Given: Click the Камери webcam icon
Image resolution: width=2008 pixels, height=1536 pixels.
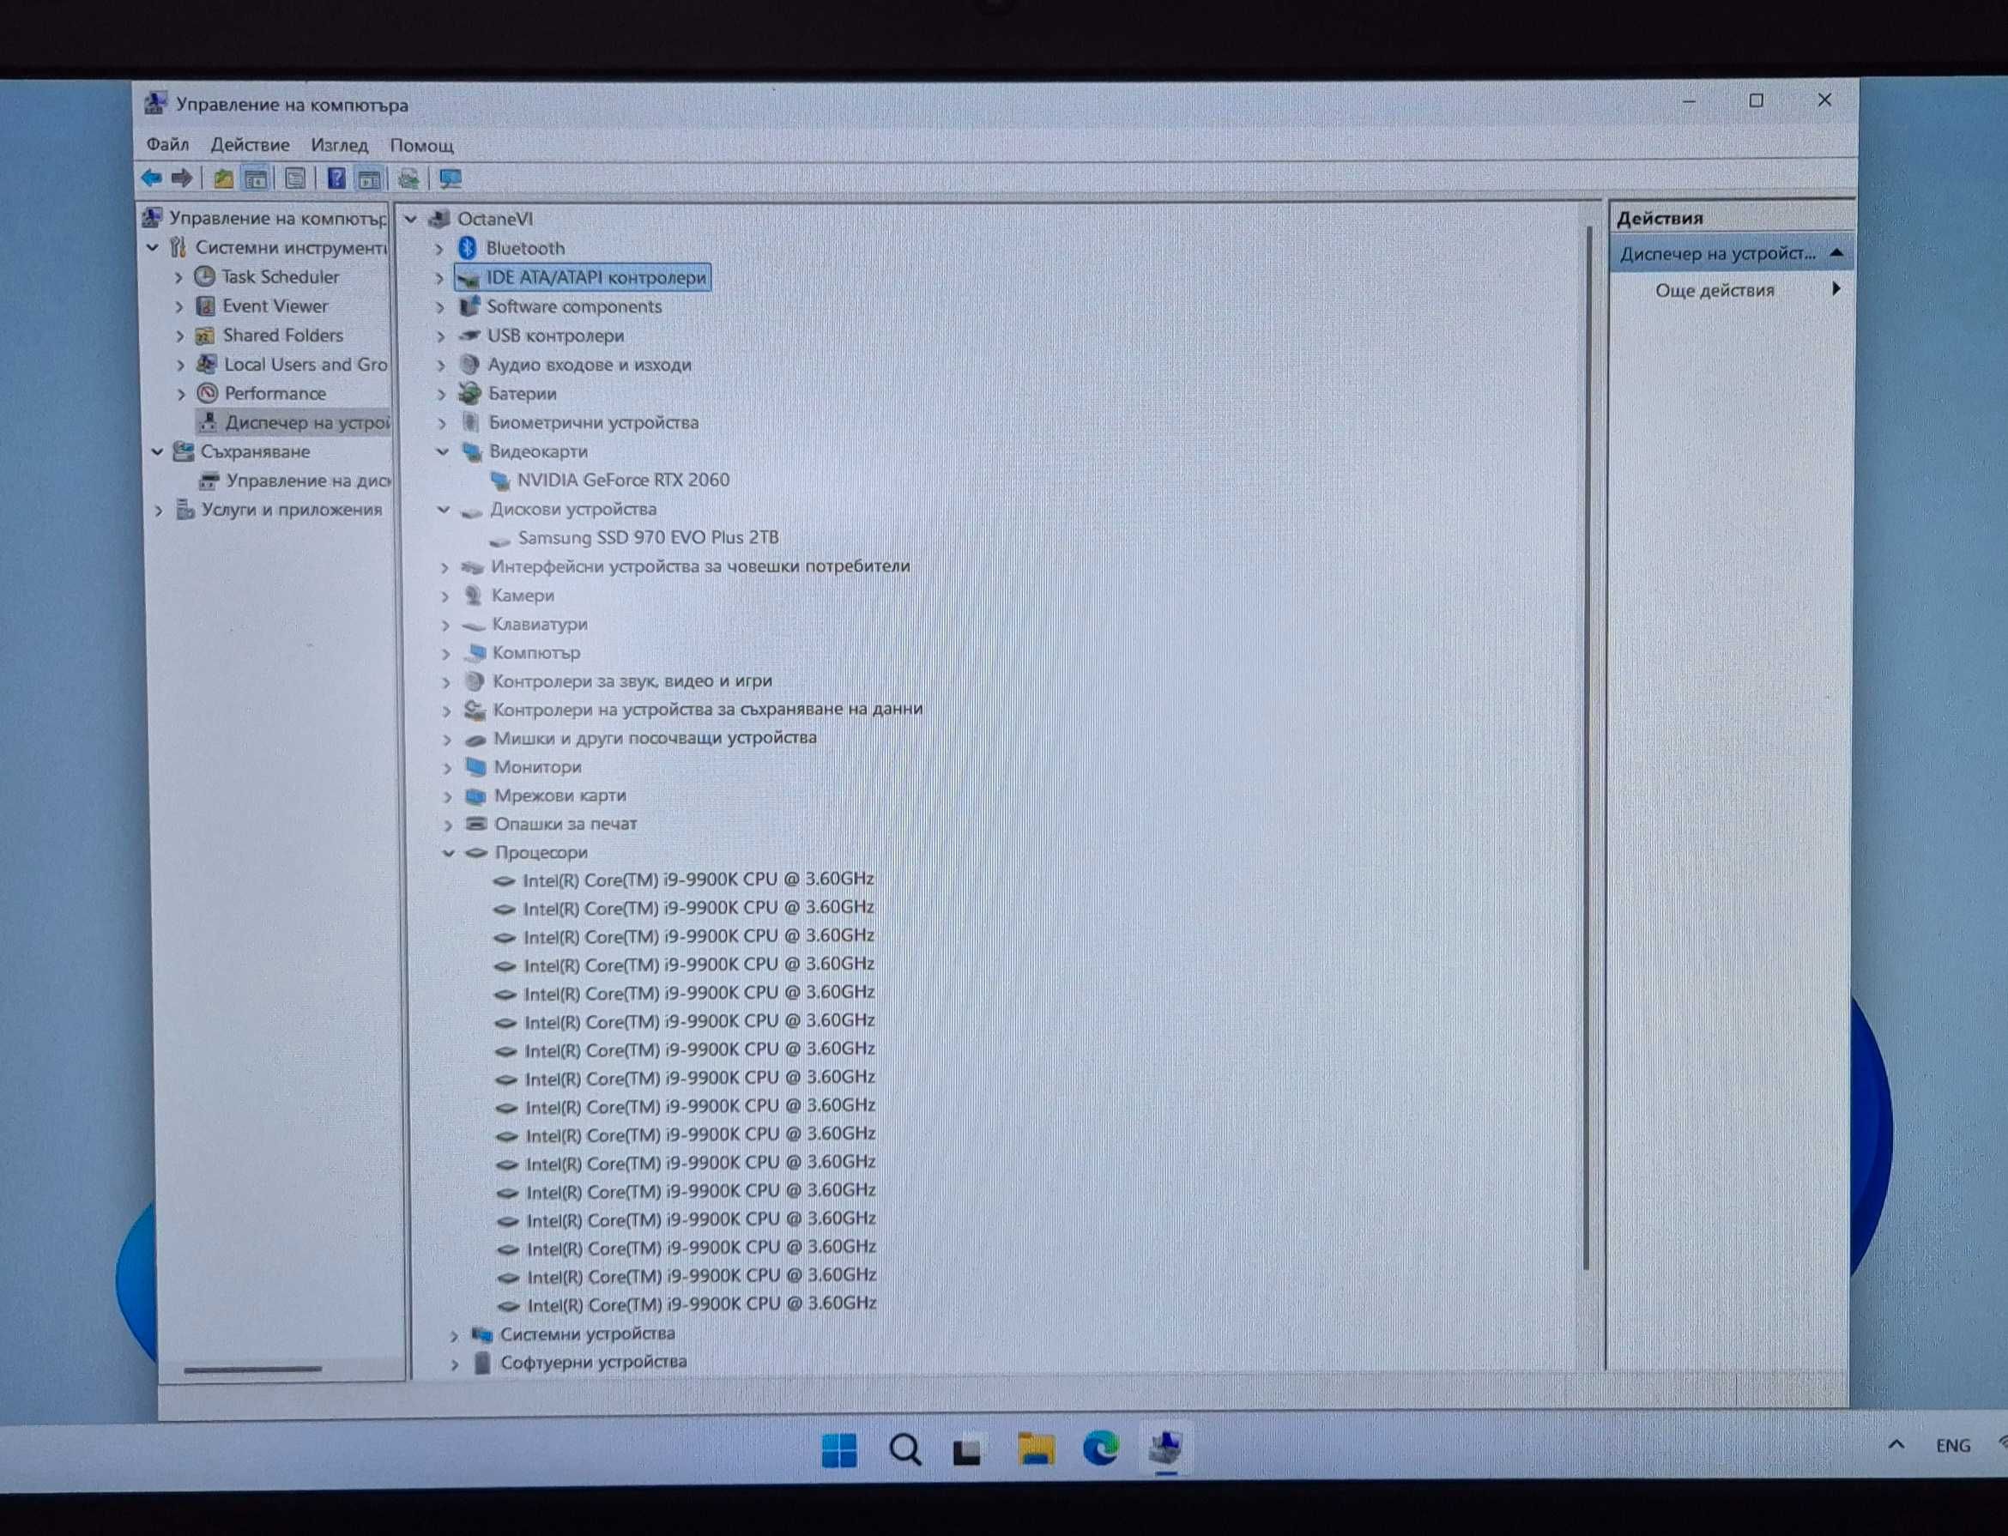Looking at the screenshot, I should [473, 596].
